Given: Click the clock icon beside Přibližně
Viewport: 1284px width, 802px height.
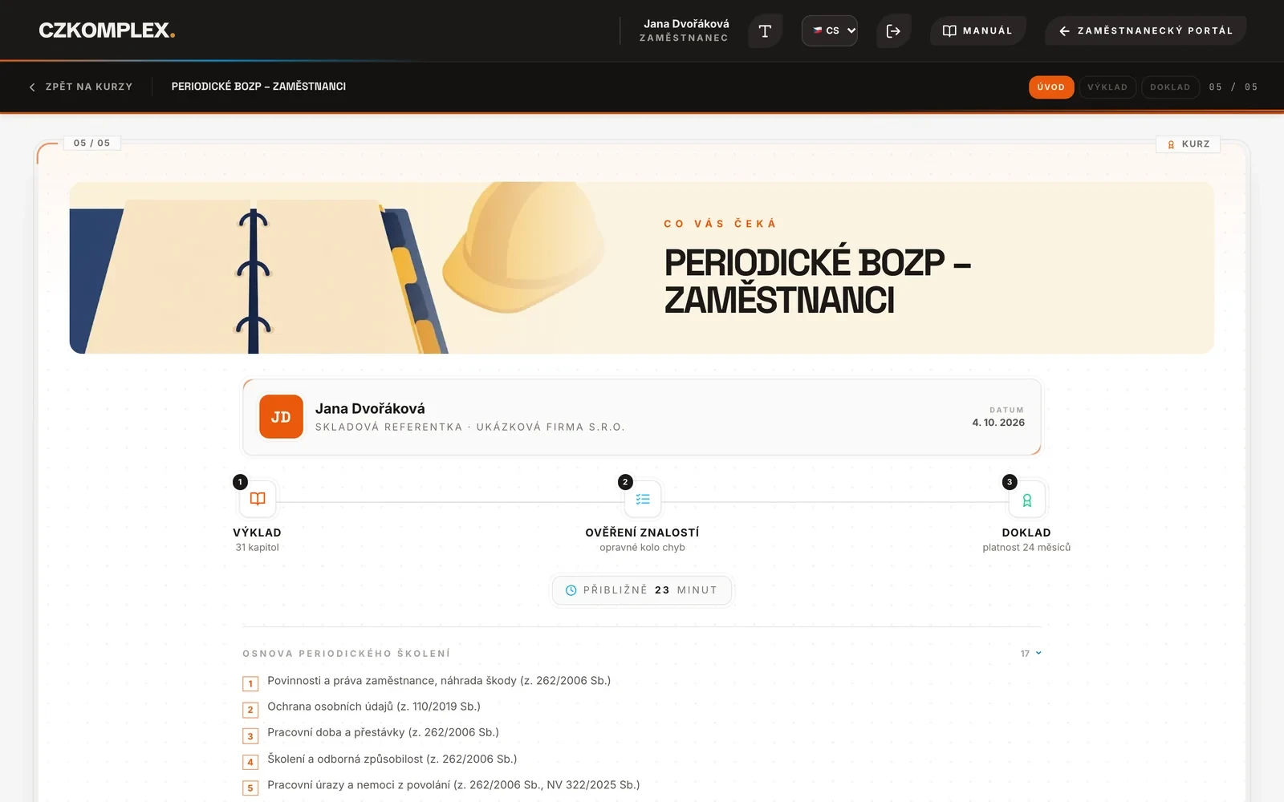Looking at the screenshot, I should 571,590.
